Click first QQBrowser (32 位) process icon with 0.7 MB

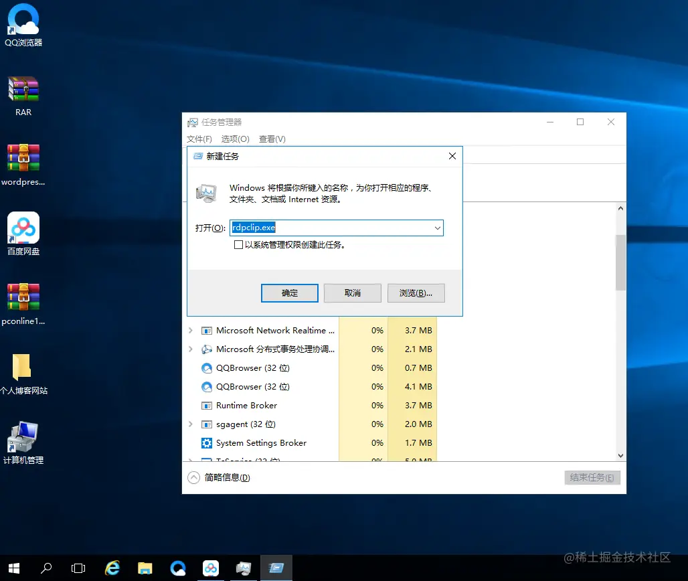pyautogui.click(x=207, y=368)
